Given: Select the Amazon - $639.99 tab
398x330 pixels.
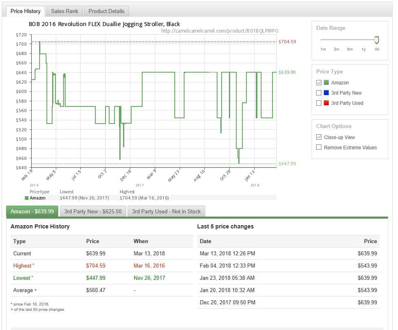Looking at the screenshot, I should click(x=32, y=211).
